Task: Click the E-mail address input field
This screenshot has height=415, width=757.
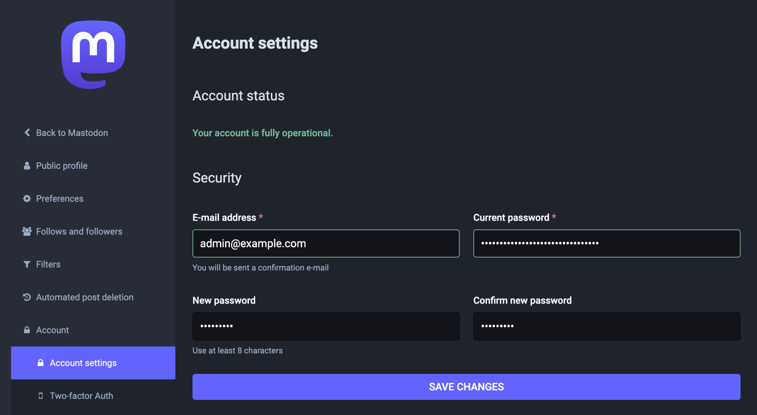Action: 325,243
